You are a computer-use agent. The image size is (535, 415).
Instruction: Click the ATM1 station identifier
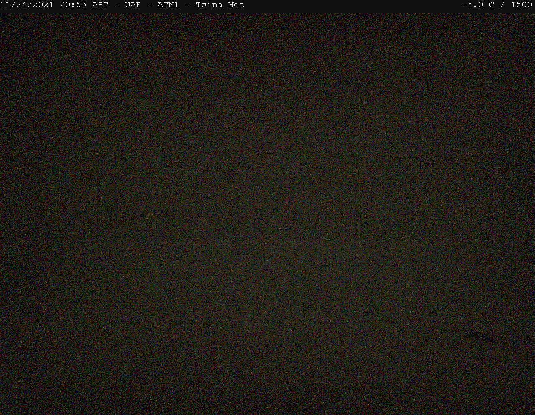click(x=168, y=5)
